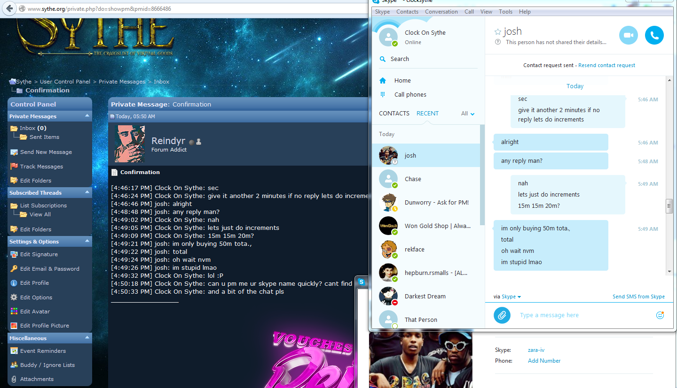Click Reindyr's avatar image
The height and width of the screenshot is (388, 677).
click(130, 144)
